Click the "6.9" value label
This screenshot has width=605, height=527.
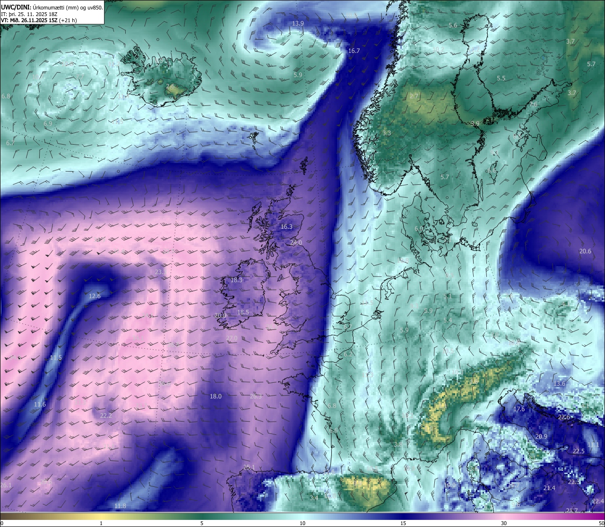click(48, 124)
